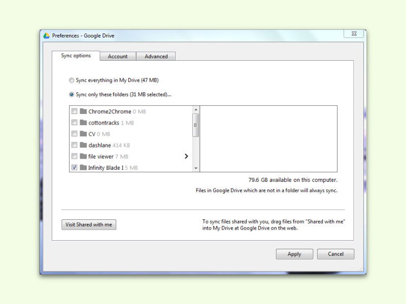Click the Visit Shared with me button

[x=89, y=224]
